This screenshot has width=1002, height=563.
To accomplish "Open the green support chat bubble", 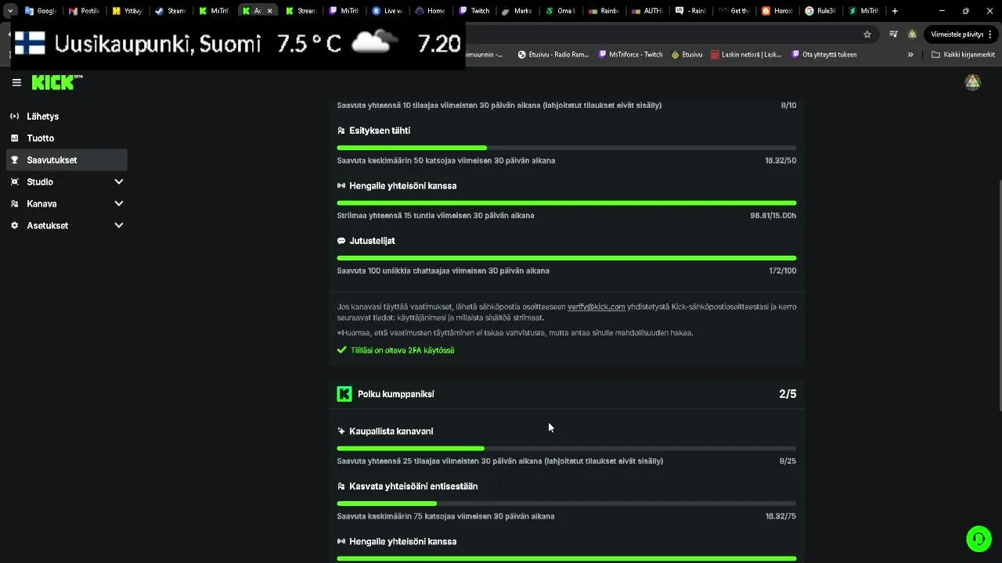I will coord(979,539).
